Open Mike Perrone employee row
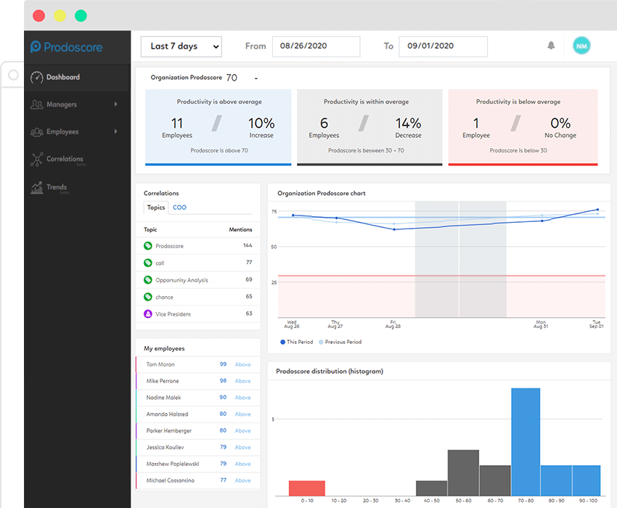This screenshot has width=617, height=508. click(x=198, y=381)
